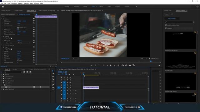Click the Extract button in Program monitor

click(126, 65)
